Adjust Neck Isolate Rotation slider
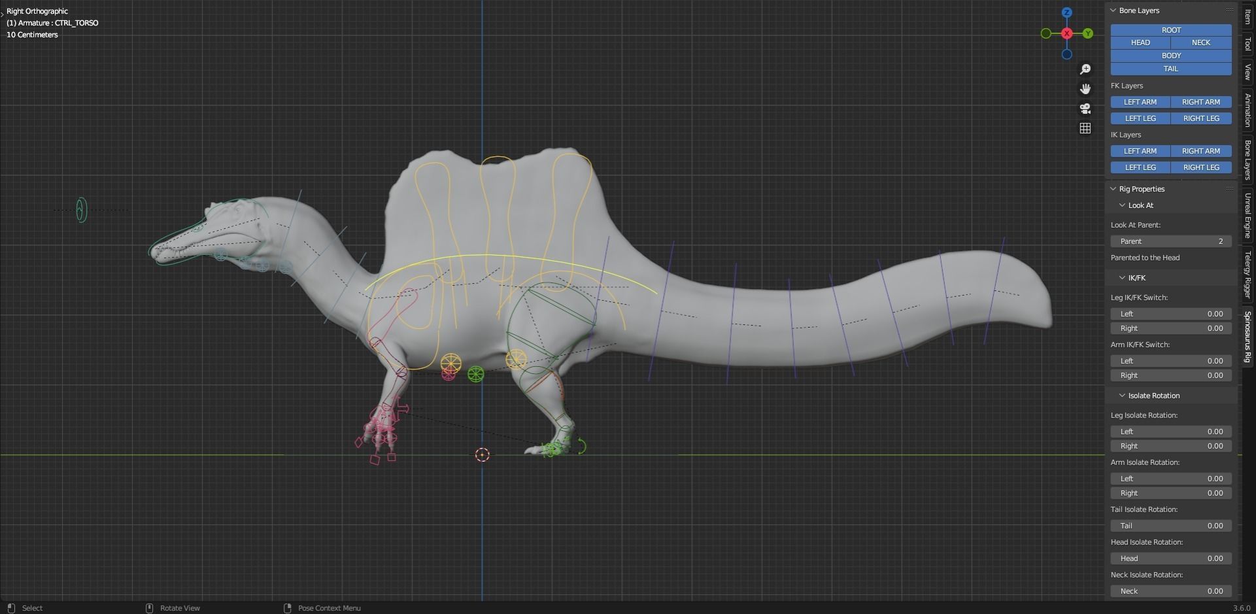1256x614 pixels. pyautogui.click(x=1171, y=591)
